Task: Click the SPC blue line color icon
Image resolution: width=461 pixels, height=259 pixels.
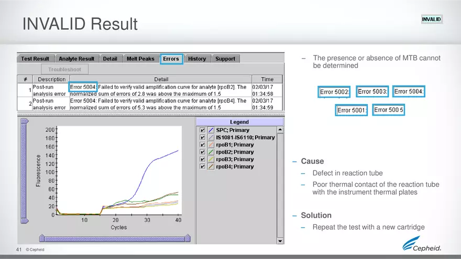Action: [x=211, y=130]
